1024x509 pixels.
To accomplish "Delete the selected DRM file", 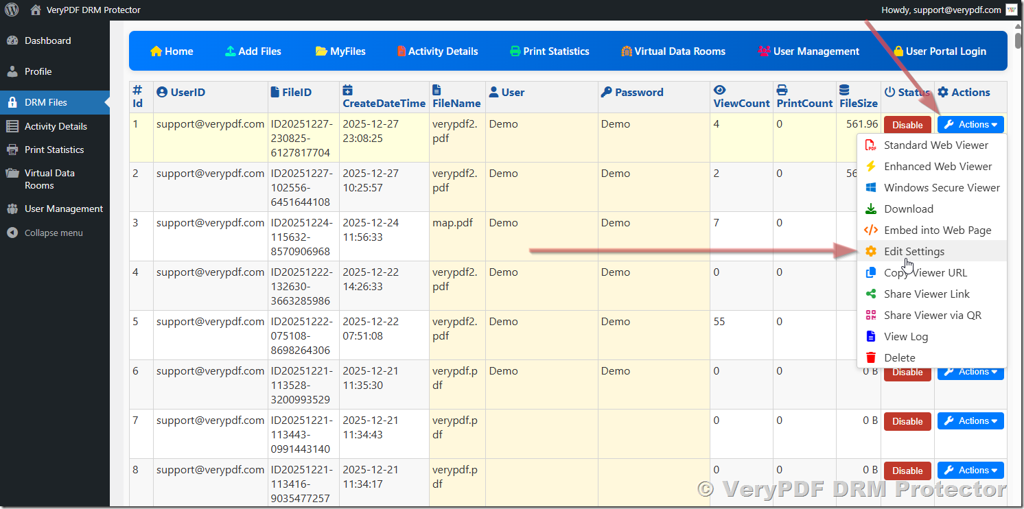I will click(x=899, y=357).
